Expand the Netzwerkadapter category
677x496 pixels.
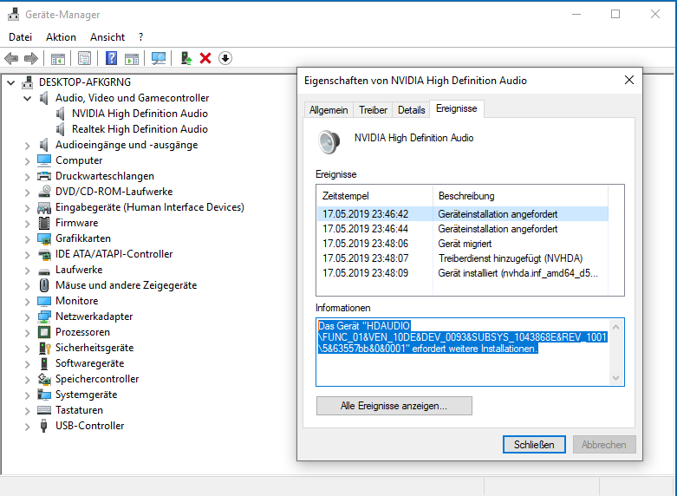click(27, 317)
